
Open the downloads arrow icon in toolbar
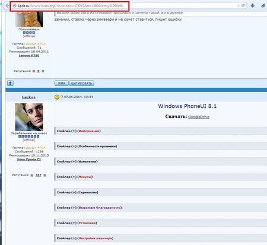pos(253,6)
